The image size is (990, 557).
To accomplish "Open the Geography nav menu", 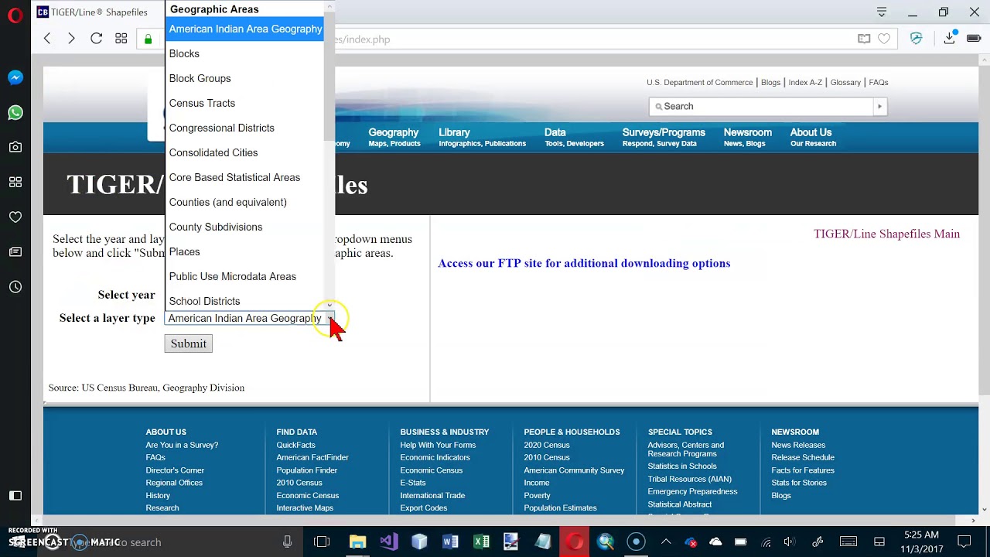I will (394, 137).
